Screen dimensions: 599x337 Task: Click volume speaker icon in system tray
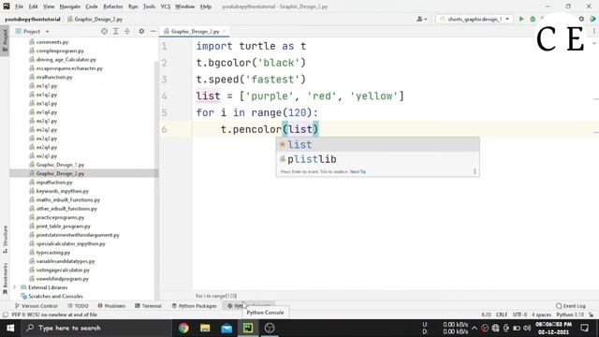click(x=527, y=328)
